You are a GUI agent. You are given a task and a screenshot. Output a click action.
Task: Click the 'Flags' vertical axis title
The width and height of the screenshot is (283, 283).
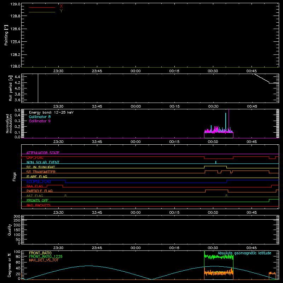(14, 177)
